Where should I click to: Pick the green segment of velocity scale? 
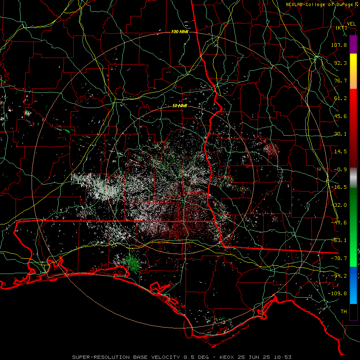click(353, 227)
